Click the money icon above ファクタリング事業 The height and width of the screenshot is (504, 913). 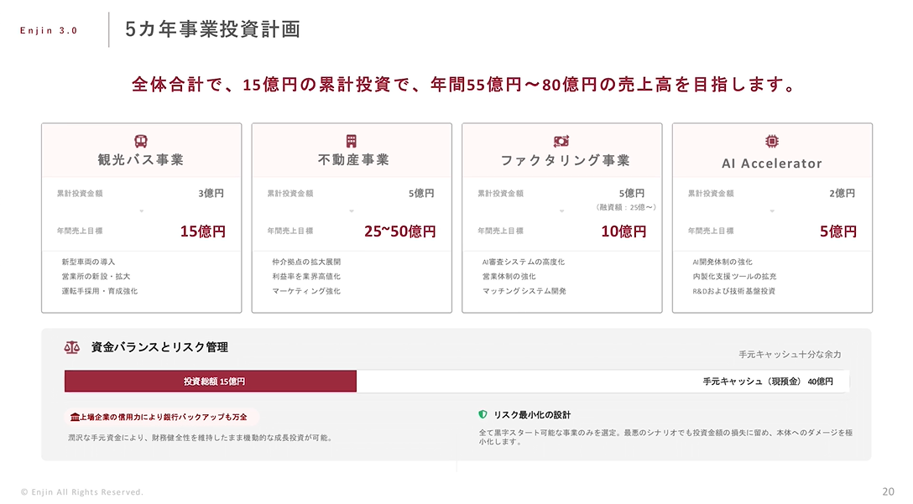(561, 141)
